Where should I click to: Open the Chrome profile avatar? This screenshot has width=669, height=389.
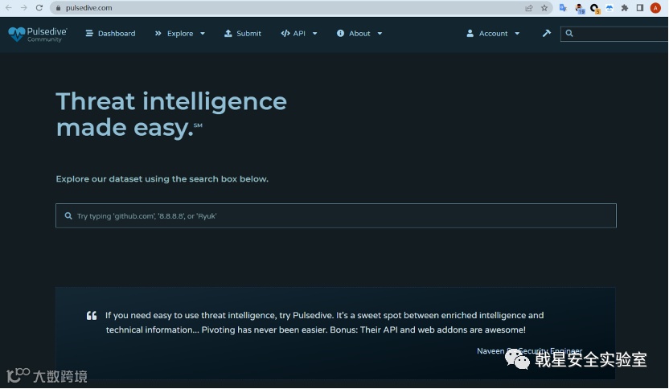(x=655, y=8)
